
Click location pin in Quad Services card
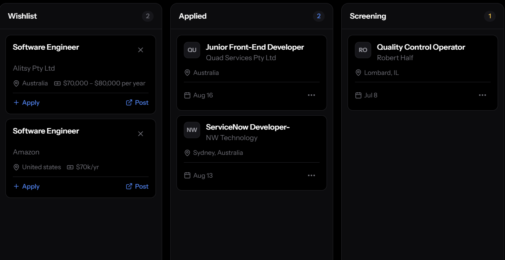click(x=187, y=73)
